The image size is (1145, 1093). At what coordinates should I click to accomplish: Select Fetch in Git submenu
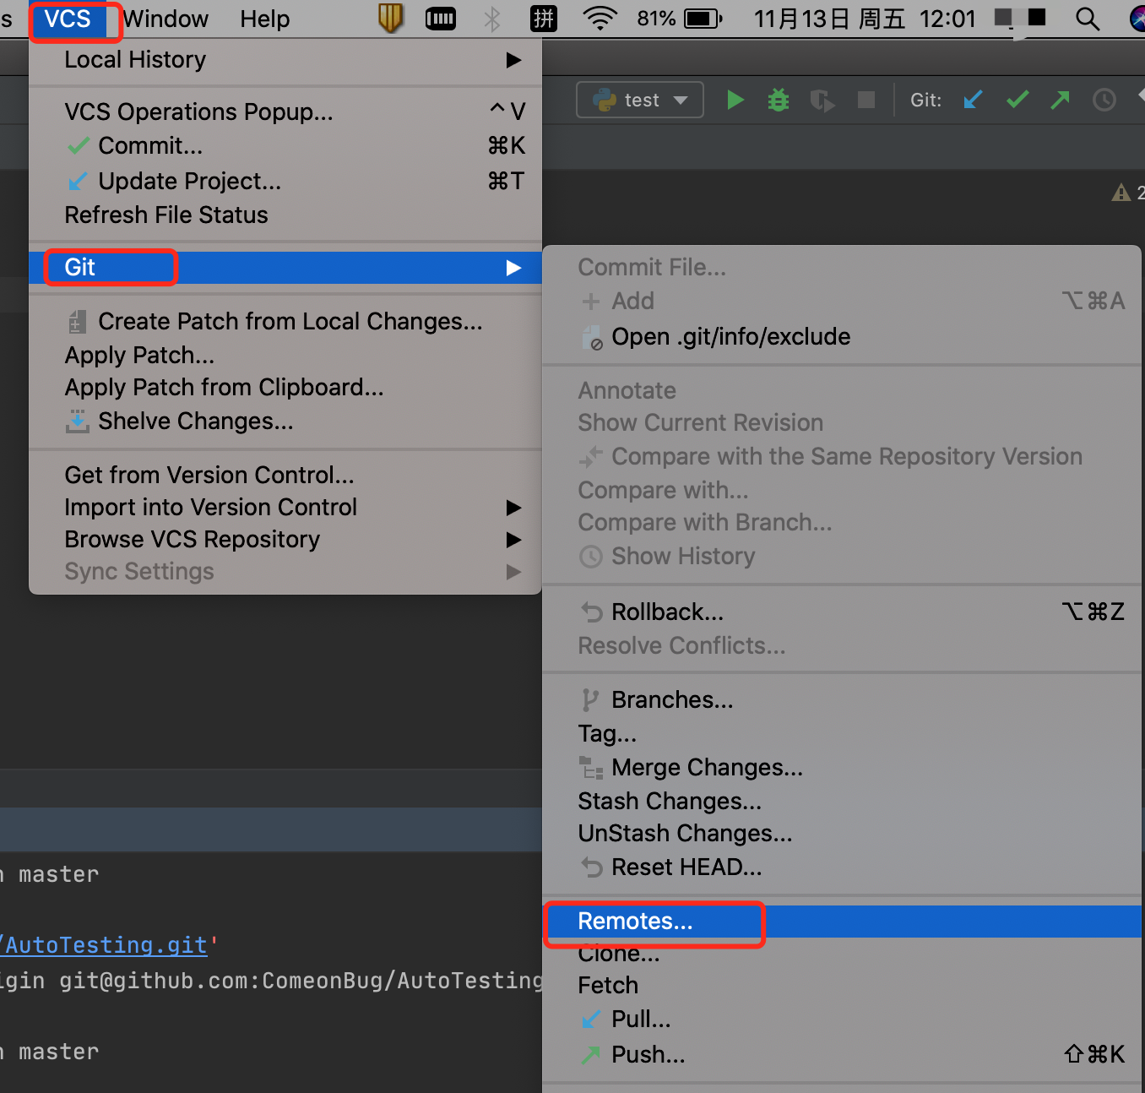(x=843, y=986)
